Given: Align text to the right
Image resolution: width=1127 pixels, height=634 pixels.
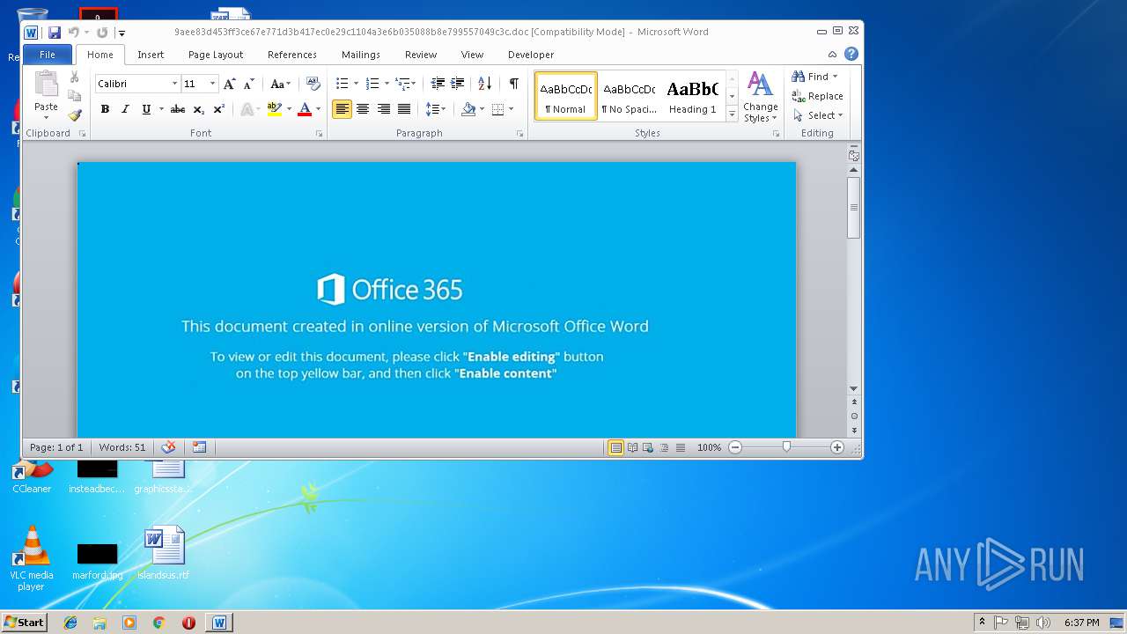Looking at the screenshot, I should pos(384,109).
